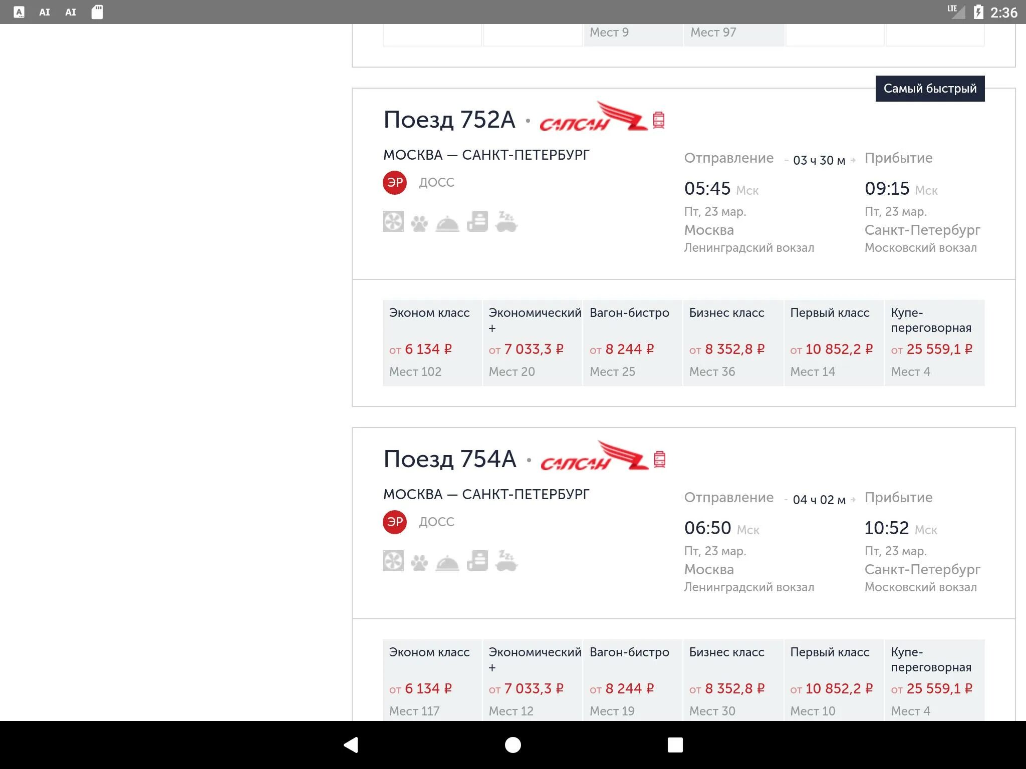Tap the pets allowed paw icon for train 752A
Screen dimensions: 1026x769
(419, 223)
